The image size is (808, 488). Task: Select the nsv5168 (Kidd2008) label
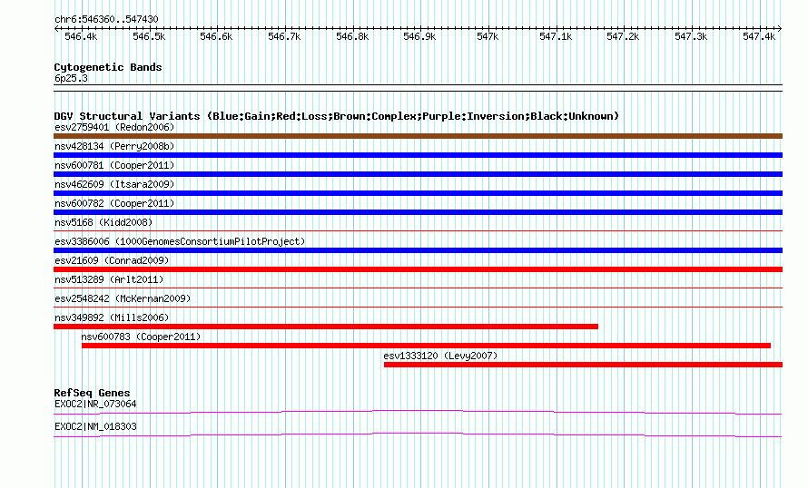click(x=103, y=222)
